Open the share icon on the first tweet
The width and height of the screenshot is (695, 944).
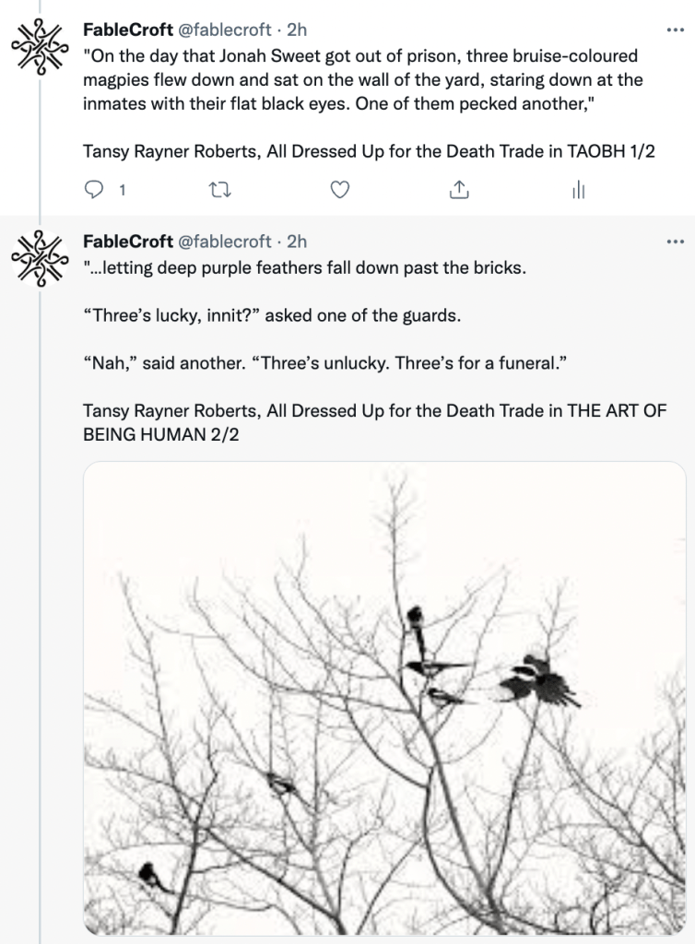coord(460,190)
